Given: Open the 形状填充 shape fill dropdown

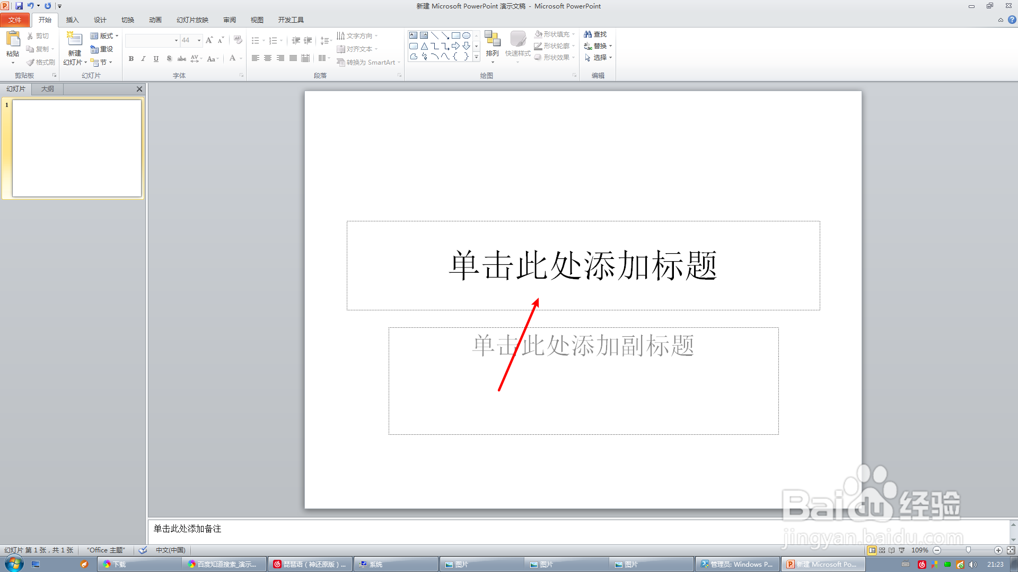Looking at the screenshot, I should (x=555, y=34).
